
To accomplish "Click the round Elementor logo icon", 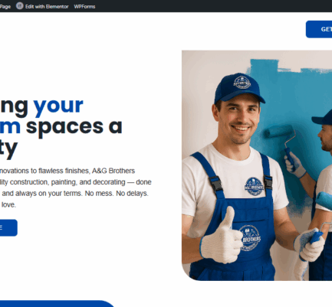I will 20,6.
